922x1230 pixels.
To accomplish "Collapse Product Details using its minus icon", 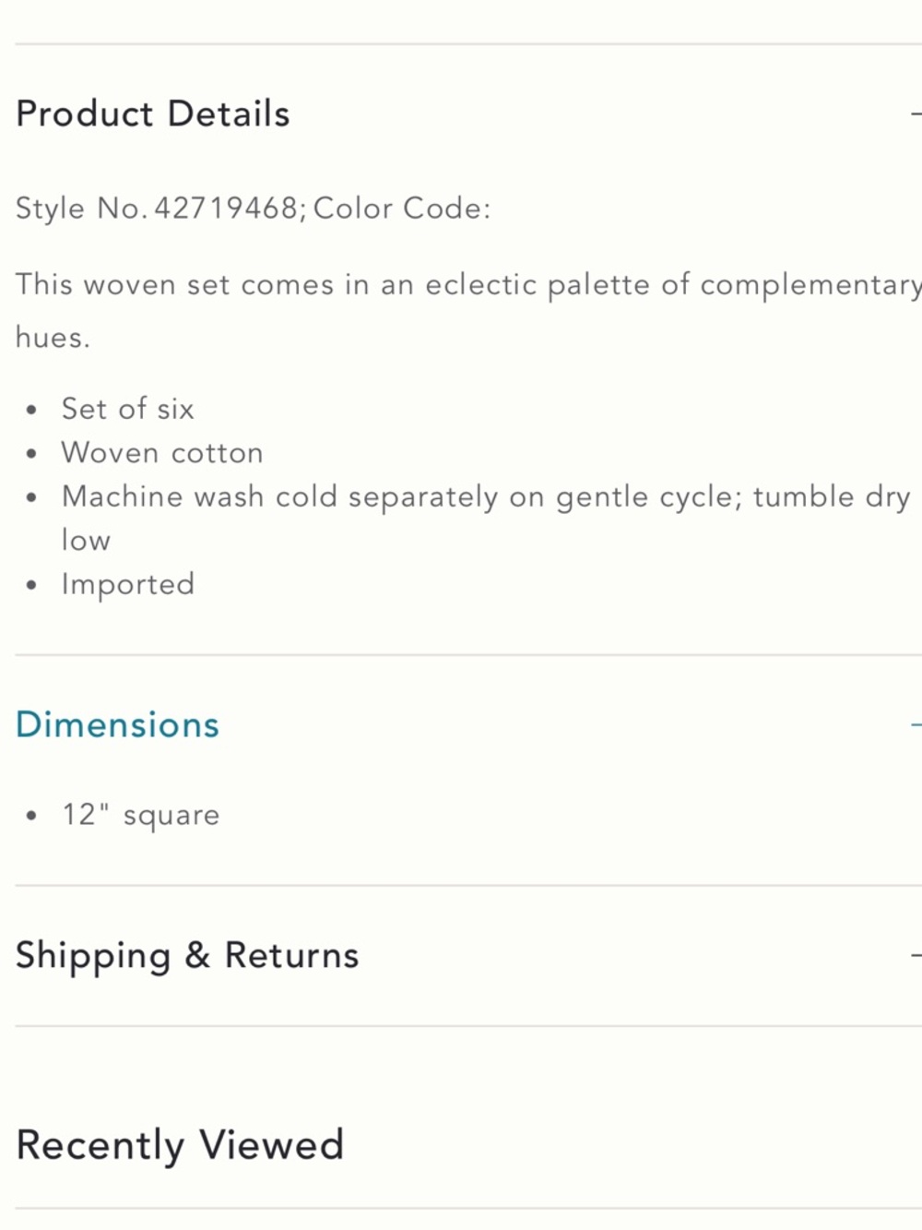I will point(916,114).
